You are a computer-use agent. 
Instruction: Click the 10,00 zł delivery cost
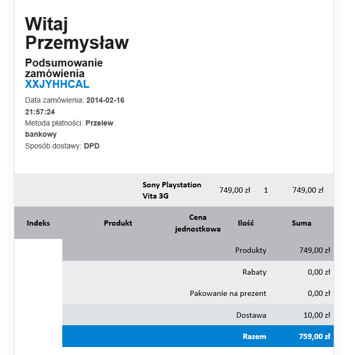(317, 315)
